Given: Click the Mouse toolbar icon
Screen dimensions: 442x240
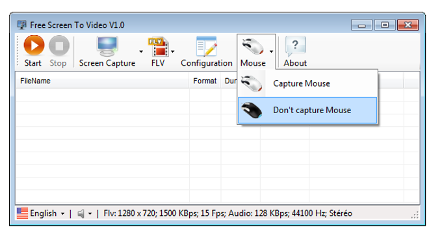Looking at the screenshot, I should [x=253, y=47].
